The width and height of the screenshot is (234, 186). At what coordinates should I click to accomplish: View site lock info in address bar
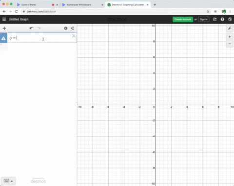pyautogui.click(x=24, y=11)
